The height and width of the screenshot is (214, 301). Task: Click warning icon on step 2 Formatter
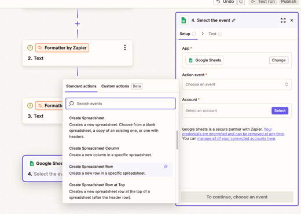click(x=30, y=47)
